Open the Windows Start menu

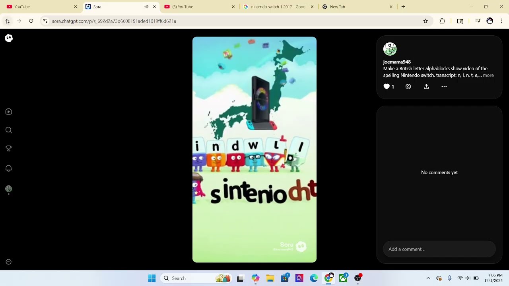(x=152, y=278)
